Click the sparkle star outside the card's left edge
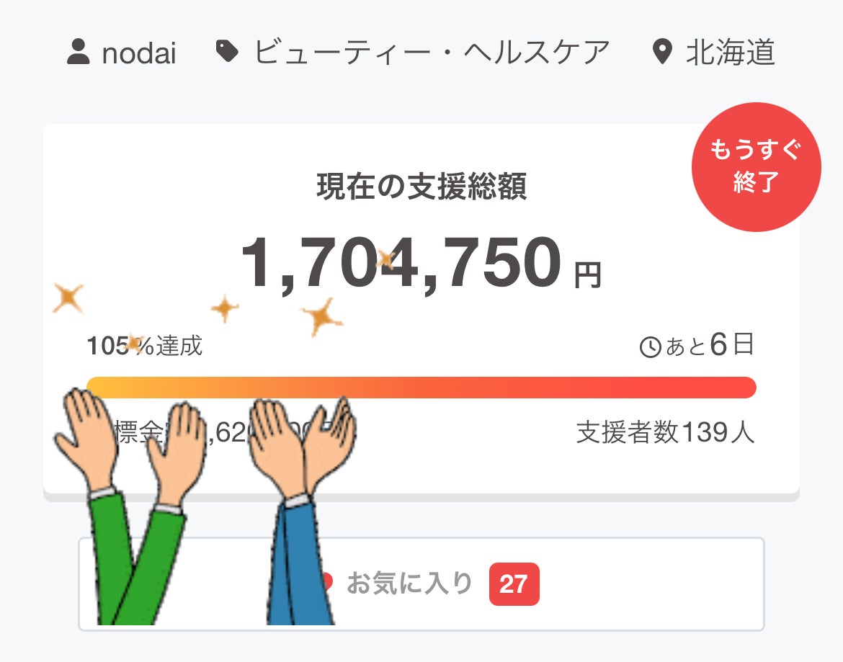The height and width of the screenshot is (662, 843). 68,297
